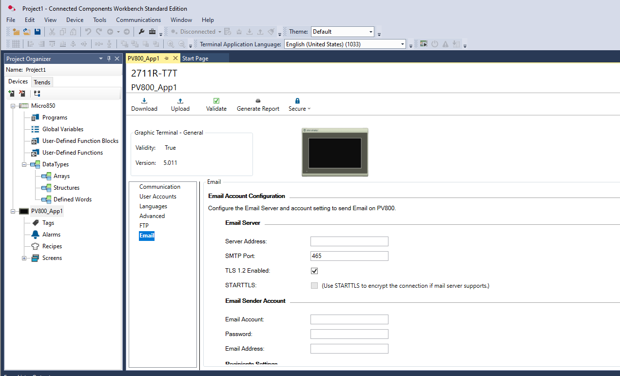Click the Redo arrow icon

click(99, 32)
